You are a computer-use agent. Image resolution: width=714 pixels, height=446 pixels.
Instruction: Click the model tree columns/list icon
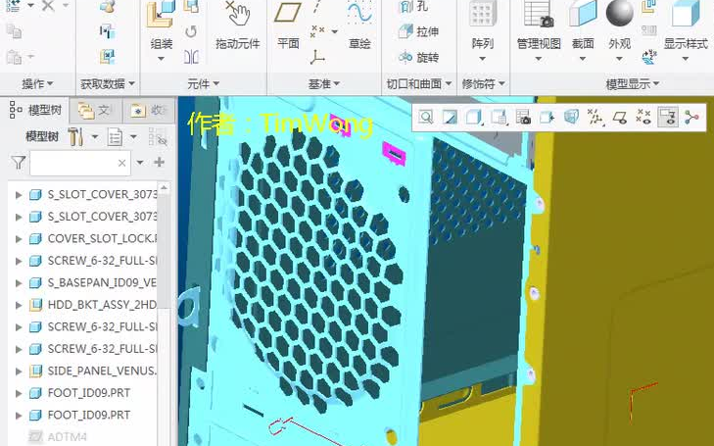click(115, 136)
